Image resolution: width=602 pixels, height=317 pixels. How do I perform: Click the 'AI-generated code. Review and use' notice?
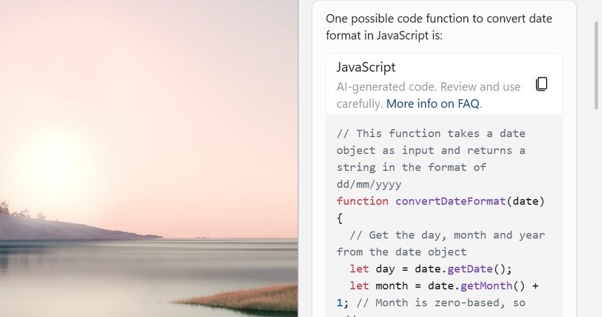(429, 87)
